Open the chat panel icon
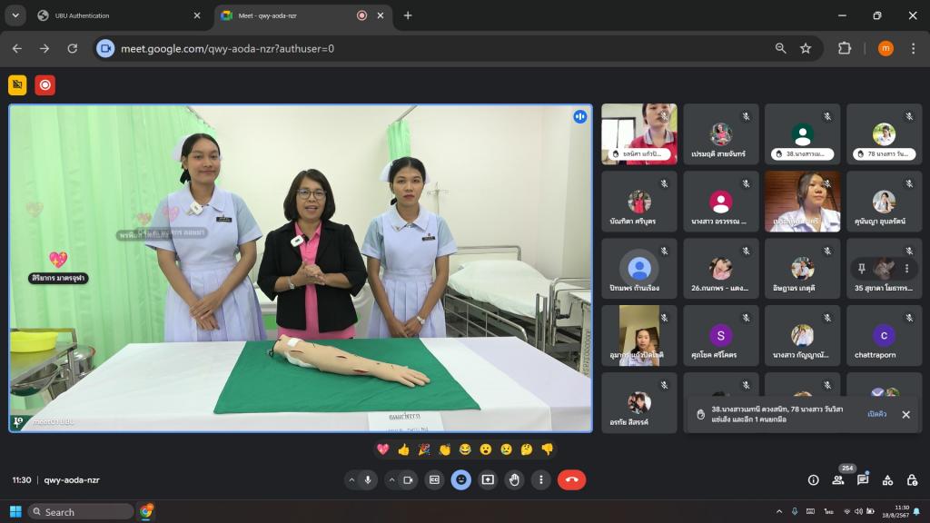This screenshot has height=523, width=930. click(x=863, y=479)
